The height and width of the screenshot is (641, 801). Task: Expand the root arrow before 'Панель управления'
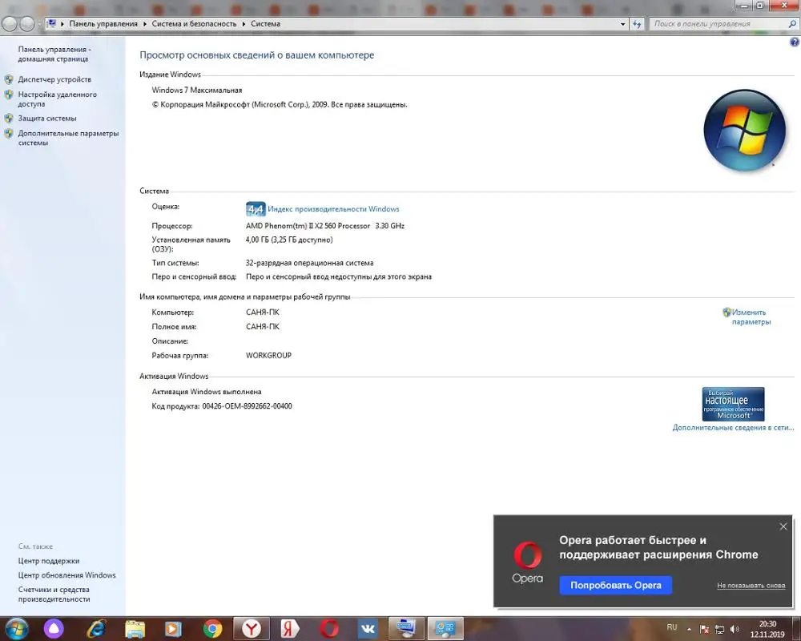[62, 24]
